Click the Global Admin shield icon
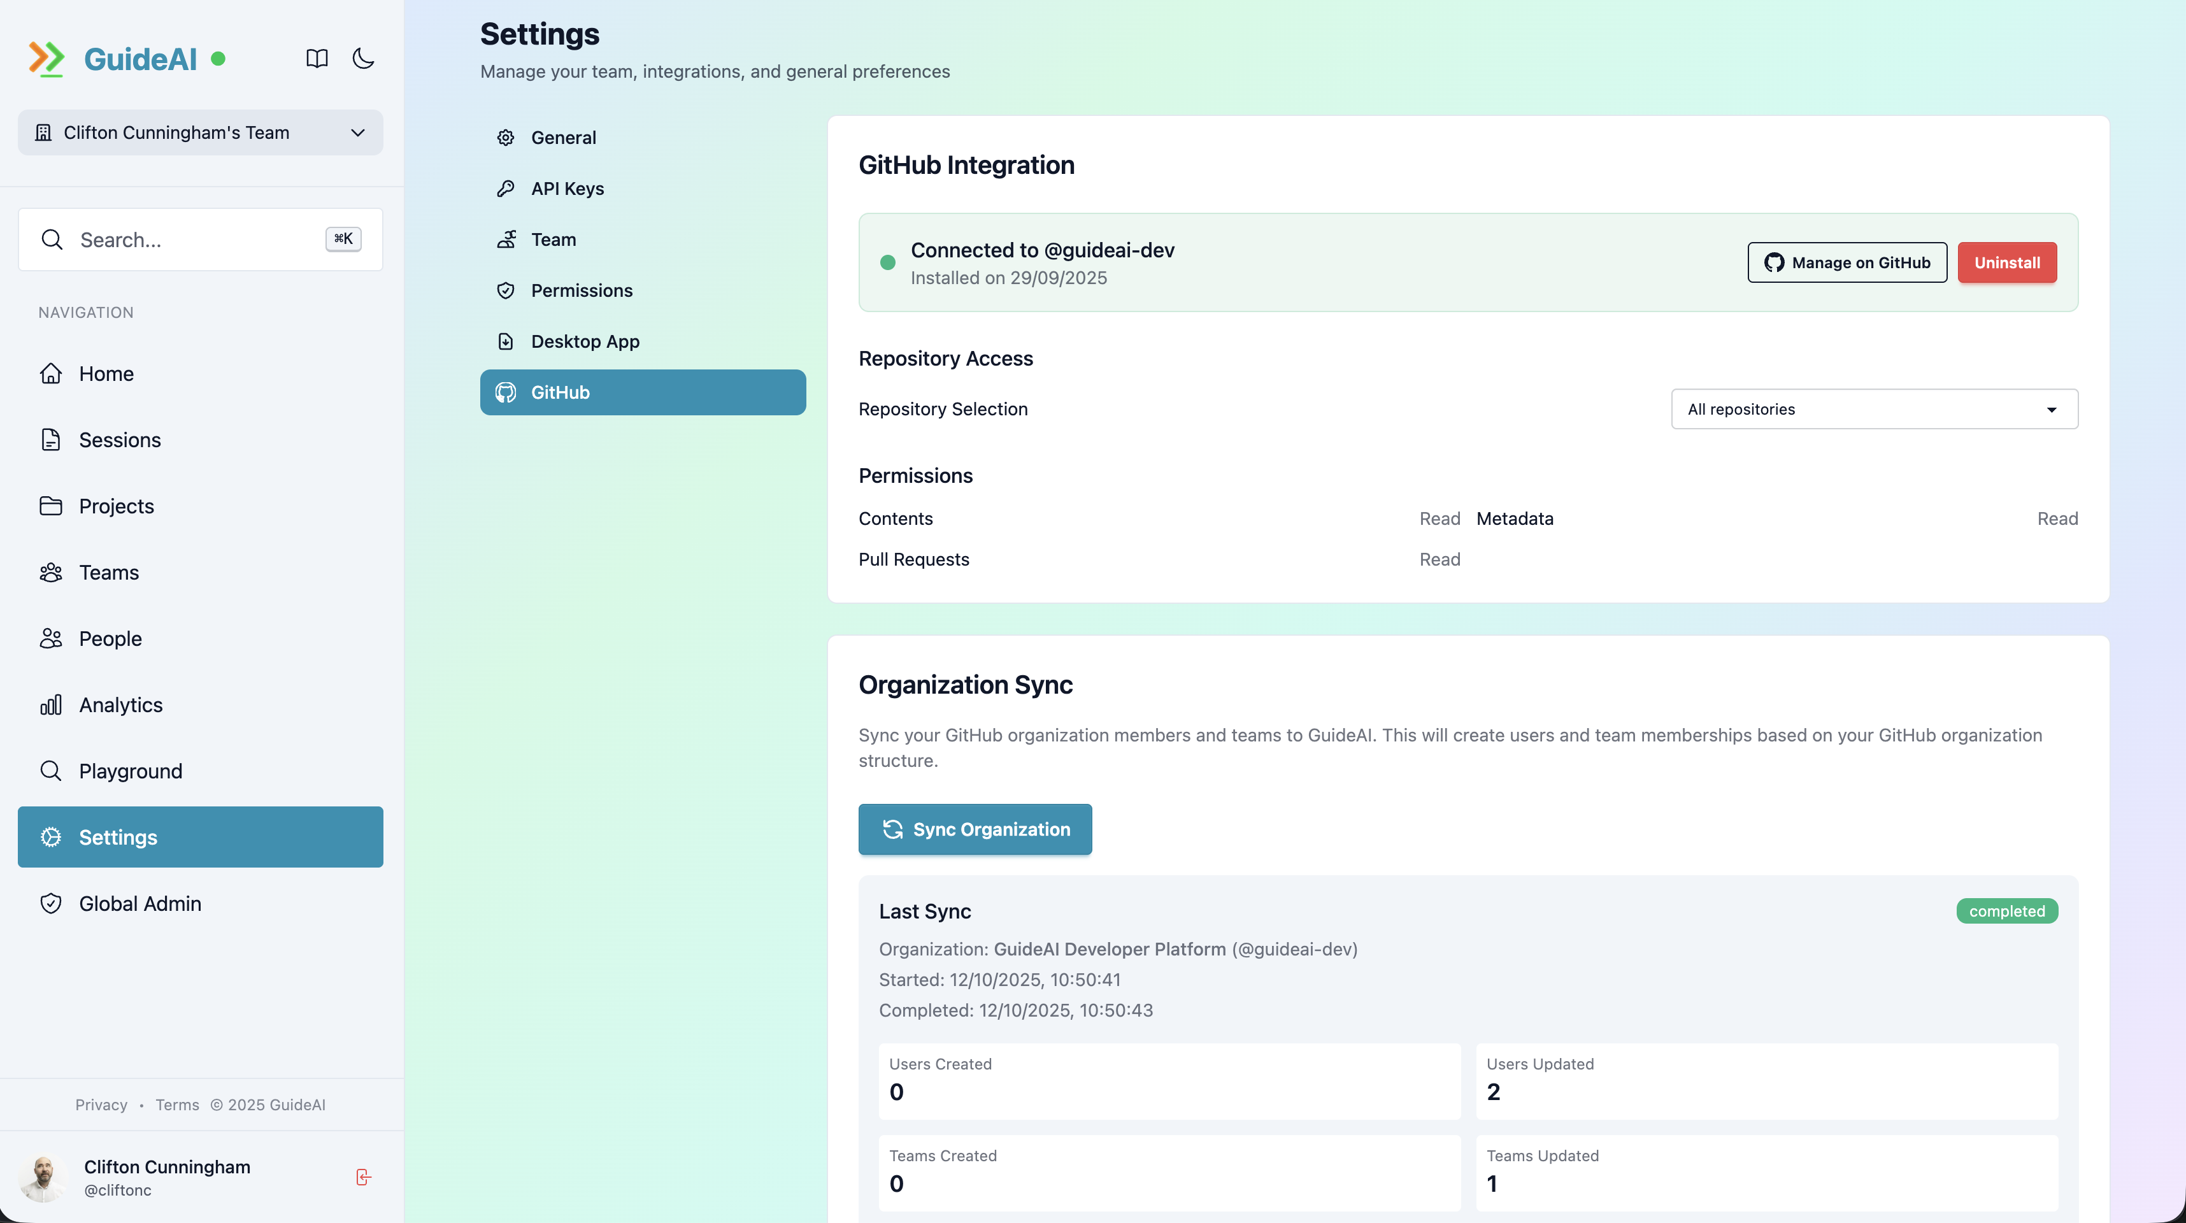This screenshot has width=2186, height=1223. pyautogui.click(x=51, y=903)
